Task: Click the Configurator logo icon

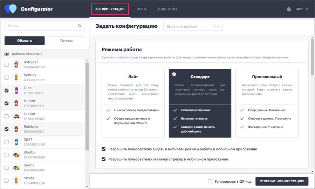Action: coord(11,9)
